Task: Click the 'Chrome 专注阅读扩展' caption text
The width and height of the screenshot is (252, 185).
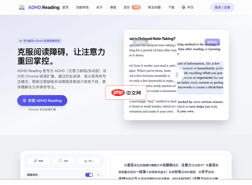Action: [x=42, y=110]
